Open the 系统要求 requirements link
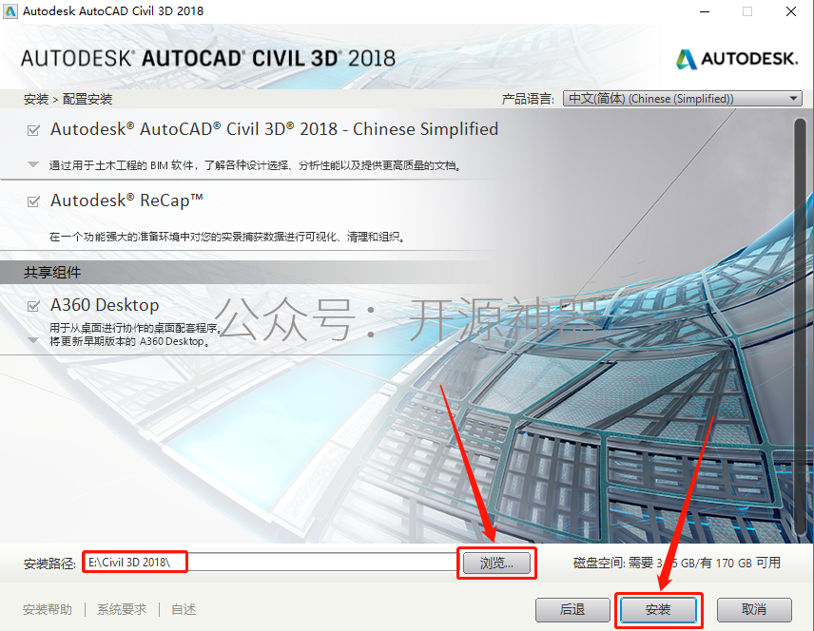The width and height of the screenshot is (814, 631). (122, 609)
